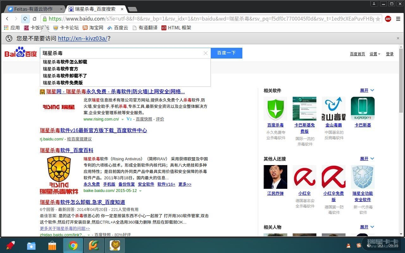Open the 更多关于瑞星杀毒的问题 link
Viewport: 405px width, 253px height.
click(x=65, y=229)
